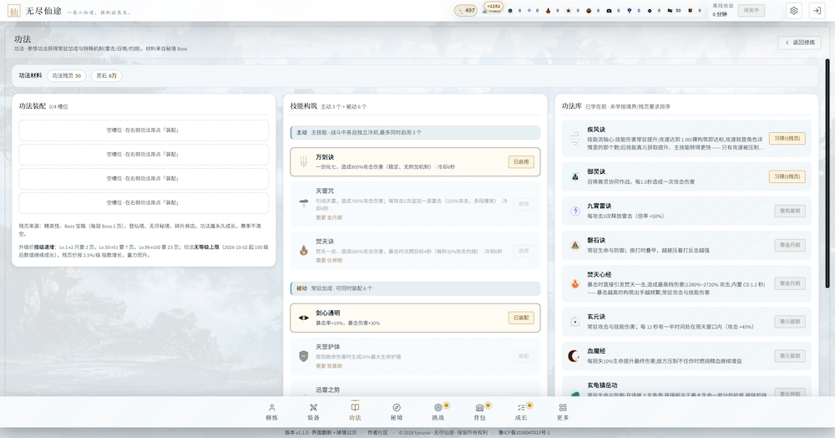Click 习得(5残页) for 御灵诀
Image resolution: width=835 pixels, height=438 pixels.
coord(787,176)
